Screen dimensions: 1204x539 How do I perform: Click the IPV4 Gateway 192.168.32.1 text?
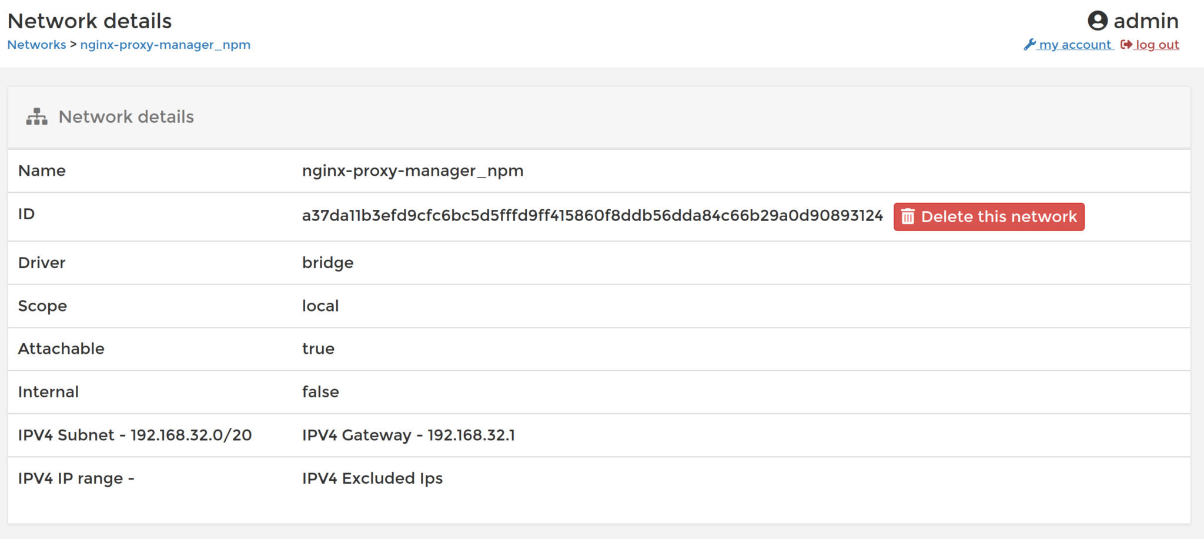pos(409,435)
